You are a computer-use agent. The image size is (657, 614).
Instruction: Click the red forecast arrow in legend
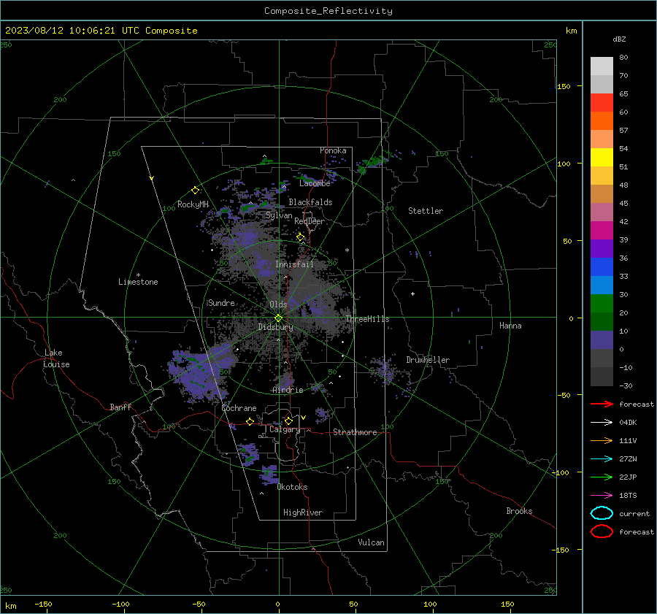[602, 404]
